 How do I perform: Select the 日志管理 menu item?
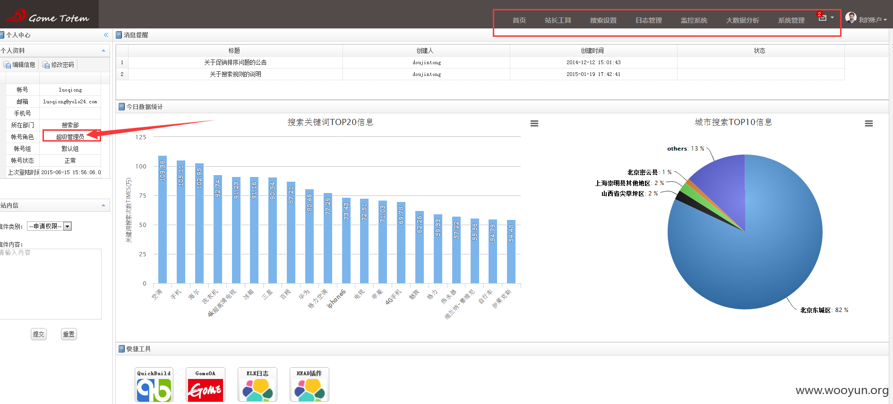click(x=649, y=20)
